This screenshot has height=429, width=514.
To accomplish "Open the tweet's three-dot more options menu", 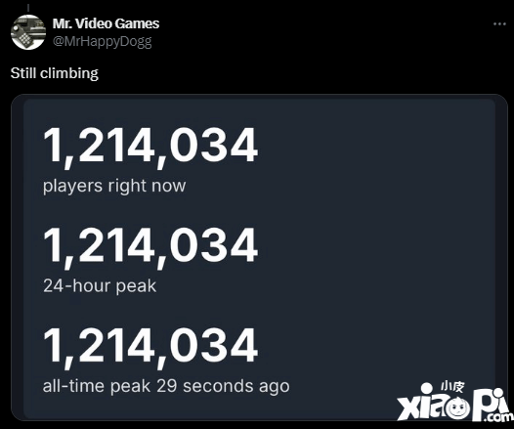I will tap(499, 23).
